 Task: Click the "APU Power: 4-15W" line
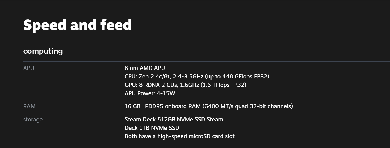(x=150, y=93)
